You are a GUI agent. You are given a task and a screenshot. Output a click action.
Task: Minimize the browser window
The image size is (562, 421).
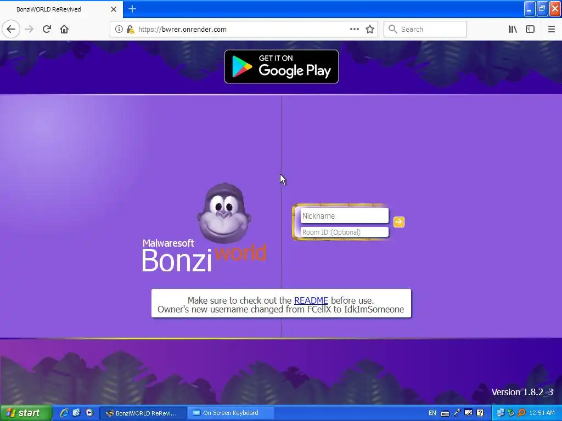tap(530, 9)
